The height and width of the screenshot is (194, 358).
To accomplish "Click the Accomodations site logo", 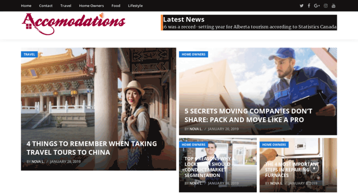I will click(74, 24).
